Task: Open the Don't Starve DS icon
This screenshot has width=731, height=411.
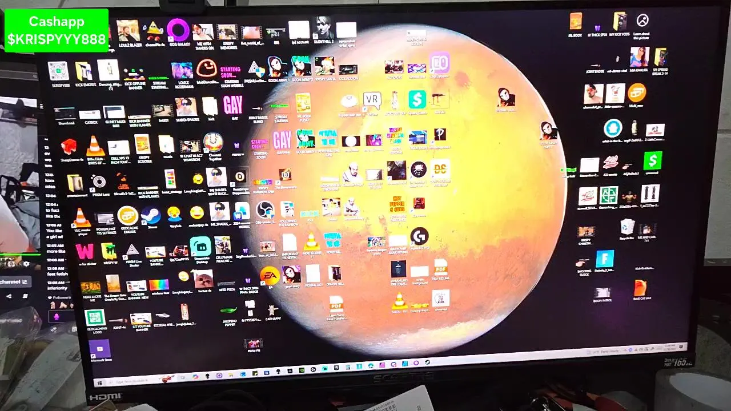Action: pyautogui.click(x=440, y=172)
